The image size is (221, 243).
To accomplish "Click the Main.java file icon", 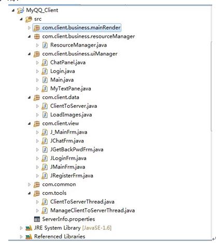I will (x=45, y=80).
